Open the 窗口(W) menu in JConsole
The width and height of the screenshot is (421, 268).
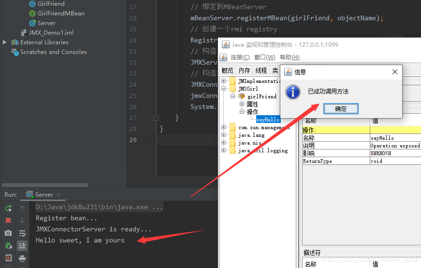pyautogui.click(x=264, y=57)
